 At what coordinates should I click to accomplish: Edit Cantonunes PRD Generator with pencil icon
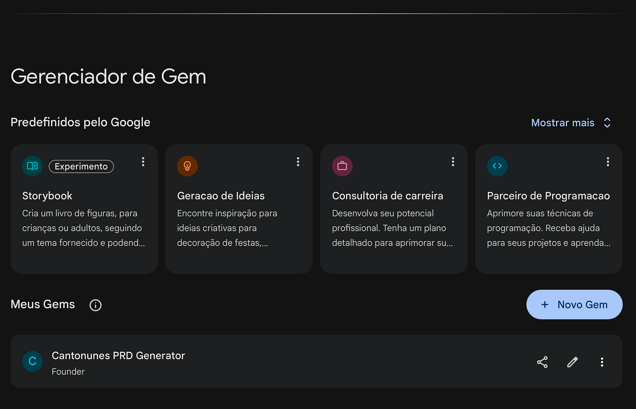coord(572,362)
